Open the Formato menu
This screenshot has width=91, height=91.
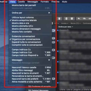[45, 2]
